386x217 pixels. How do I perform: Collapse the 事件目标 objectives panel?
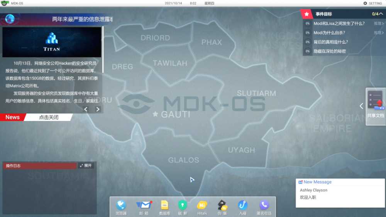tap(381, 14)
